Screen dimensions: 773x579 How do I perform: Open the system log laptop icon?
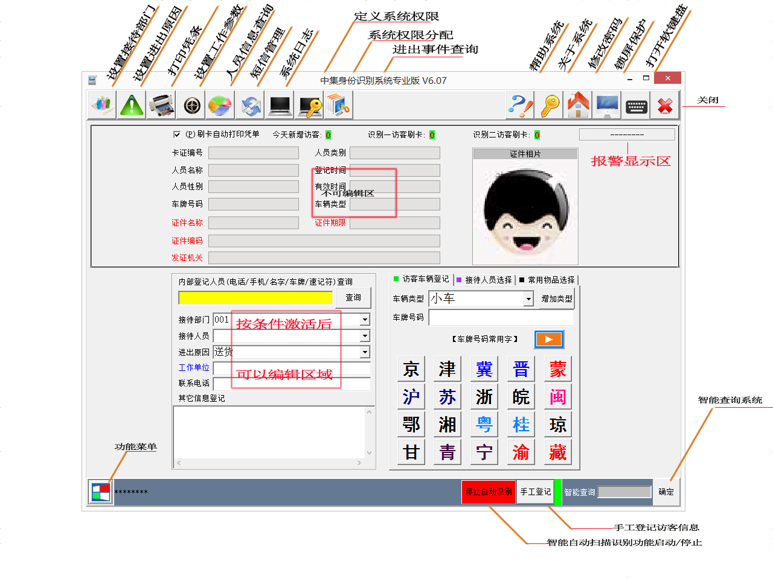(x=280, y=106)
